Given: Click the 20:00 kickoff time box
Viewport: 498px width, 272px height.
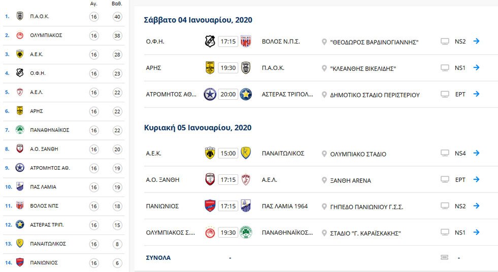Looking at the screenshot, I should [x=228, y=94].
